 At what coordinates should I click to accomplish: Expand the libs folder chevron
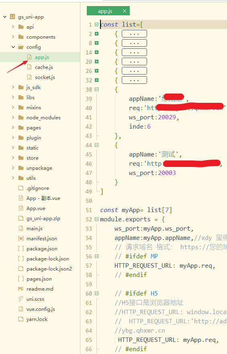[13, 97]
